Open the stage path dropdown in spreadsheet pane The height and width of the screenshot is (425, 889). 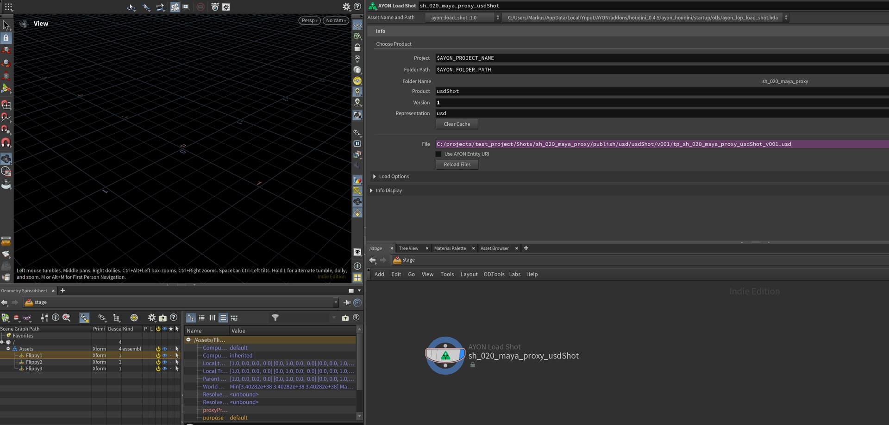pos(336,302)
